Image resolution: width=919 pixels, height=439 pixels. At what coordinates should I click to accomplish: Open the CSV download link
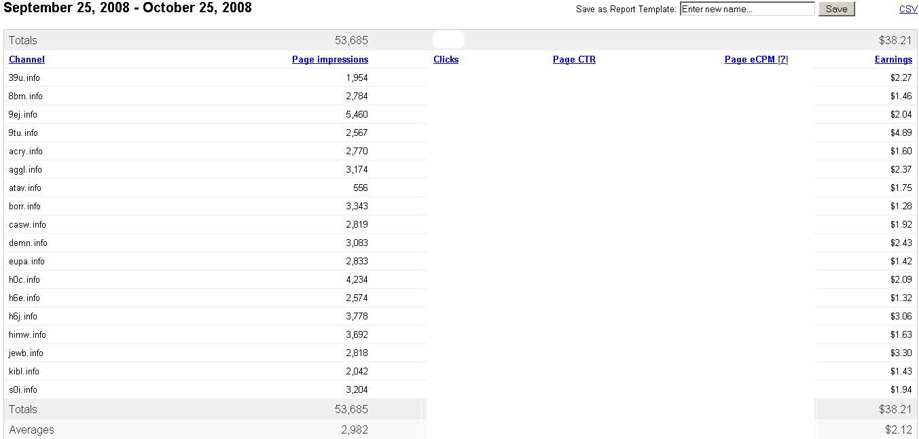[908, 9]
